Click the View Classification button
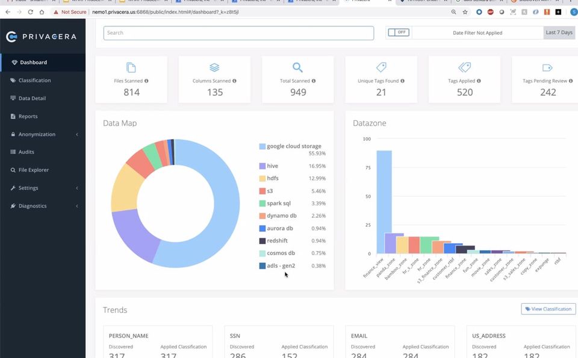578x358 pixels. pyautogui.click(x=548, y=309)
